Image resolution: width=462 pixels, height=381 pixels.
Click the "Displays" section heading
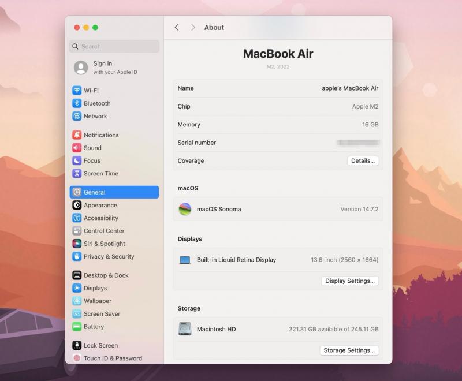[190, 239]
